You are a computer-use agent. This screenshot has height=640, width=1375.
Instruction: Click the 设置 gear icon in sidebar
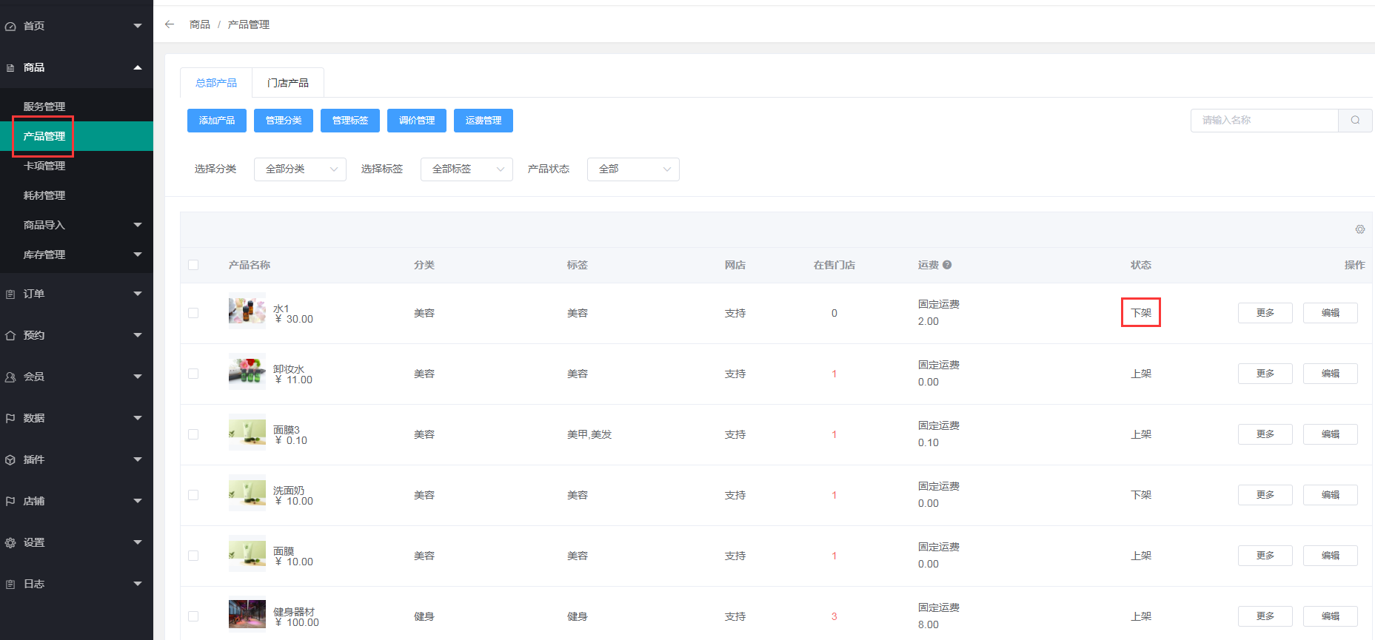[10, 543]
